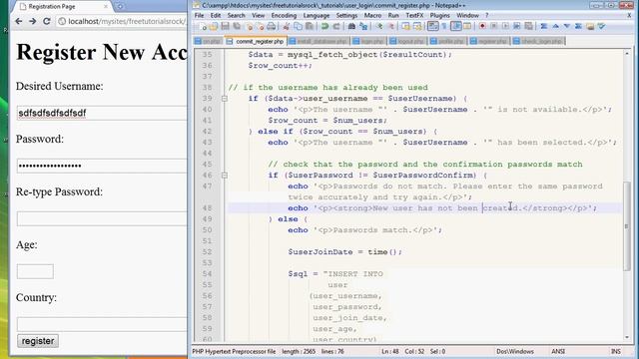Click the blue down-triangle toolbar icon
639x359 pixels.
point(567,27)
